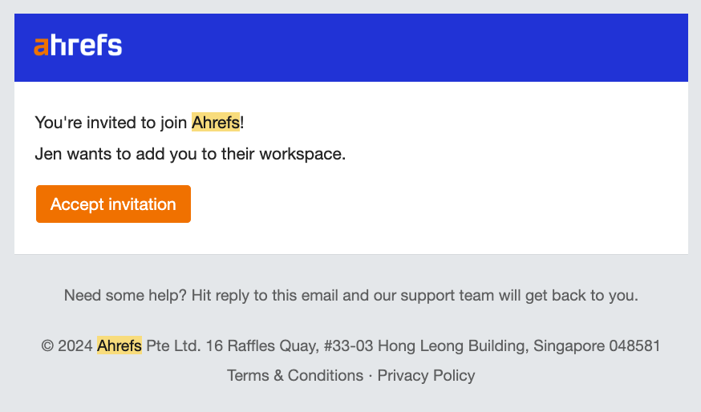701x412 pixels.
Task: Click highlighted Ahrefs in the invitation line
Action: pos(215,123)
